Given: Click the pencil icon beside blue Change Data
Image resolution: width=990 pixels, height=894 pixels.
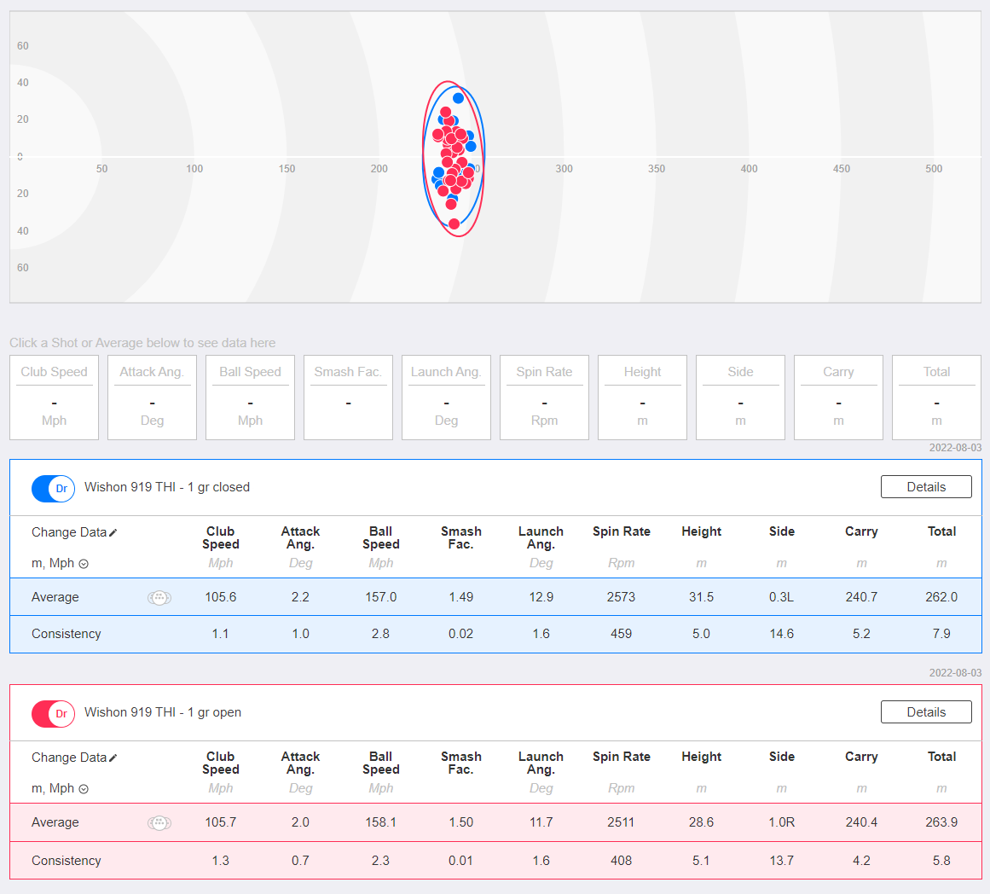Looking at the screenshot, I should pyautogui.click(x=113, y=532).
